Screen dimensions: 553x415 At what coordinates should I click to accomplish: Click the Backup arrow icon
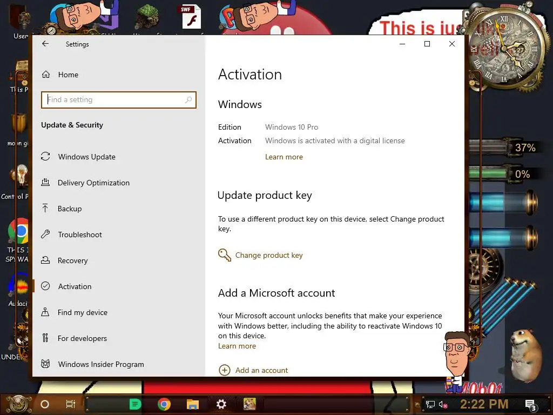(x=45, y=208)
